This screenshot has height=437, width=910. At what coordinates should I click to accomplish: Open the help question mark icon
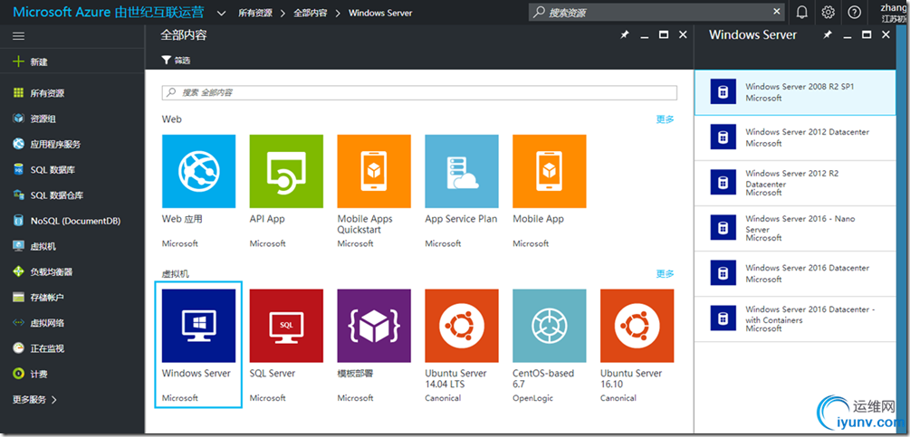click(x=854, y=12)
